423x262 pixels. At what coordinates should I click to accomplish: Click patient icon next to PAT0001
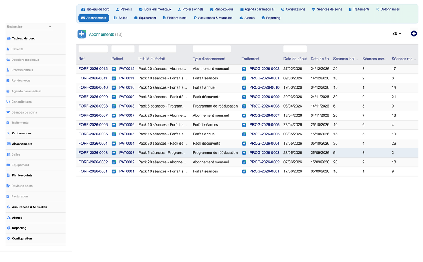[x=114, y=171]
